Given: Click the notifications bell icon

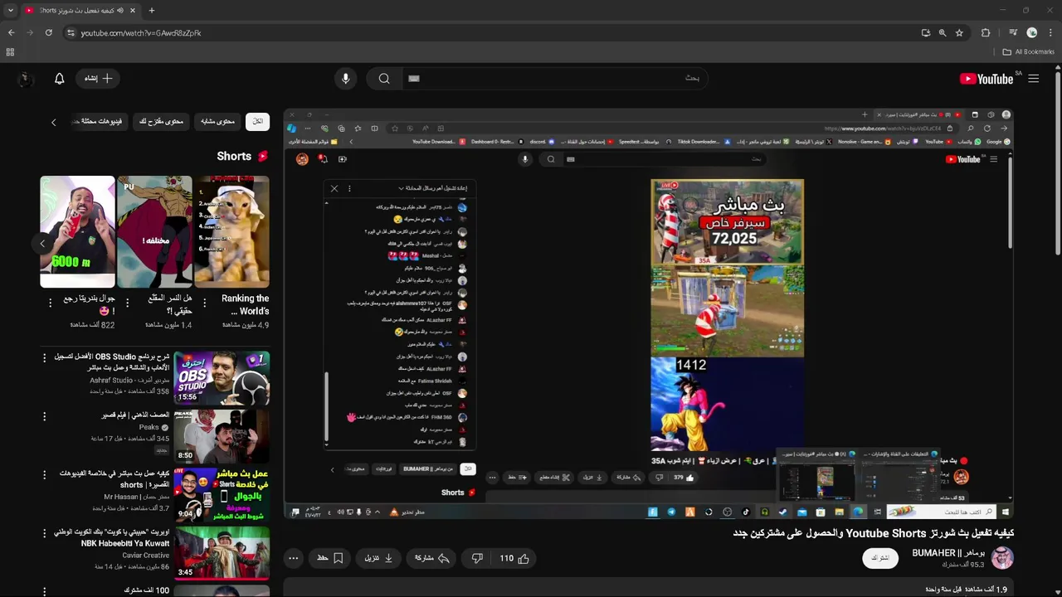Looking at the screenshot, I should click(59, 79).
